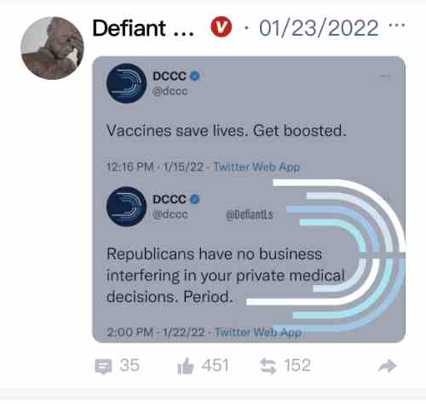The height and width of the screenshot is (404, 426).
Task: Click the red verified V badge
Action: [x=222, y=27]
